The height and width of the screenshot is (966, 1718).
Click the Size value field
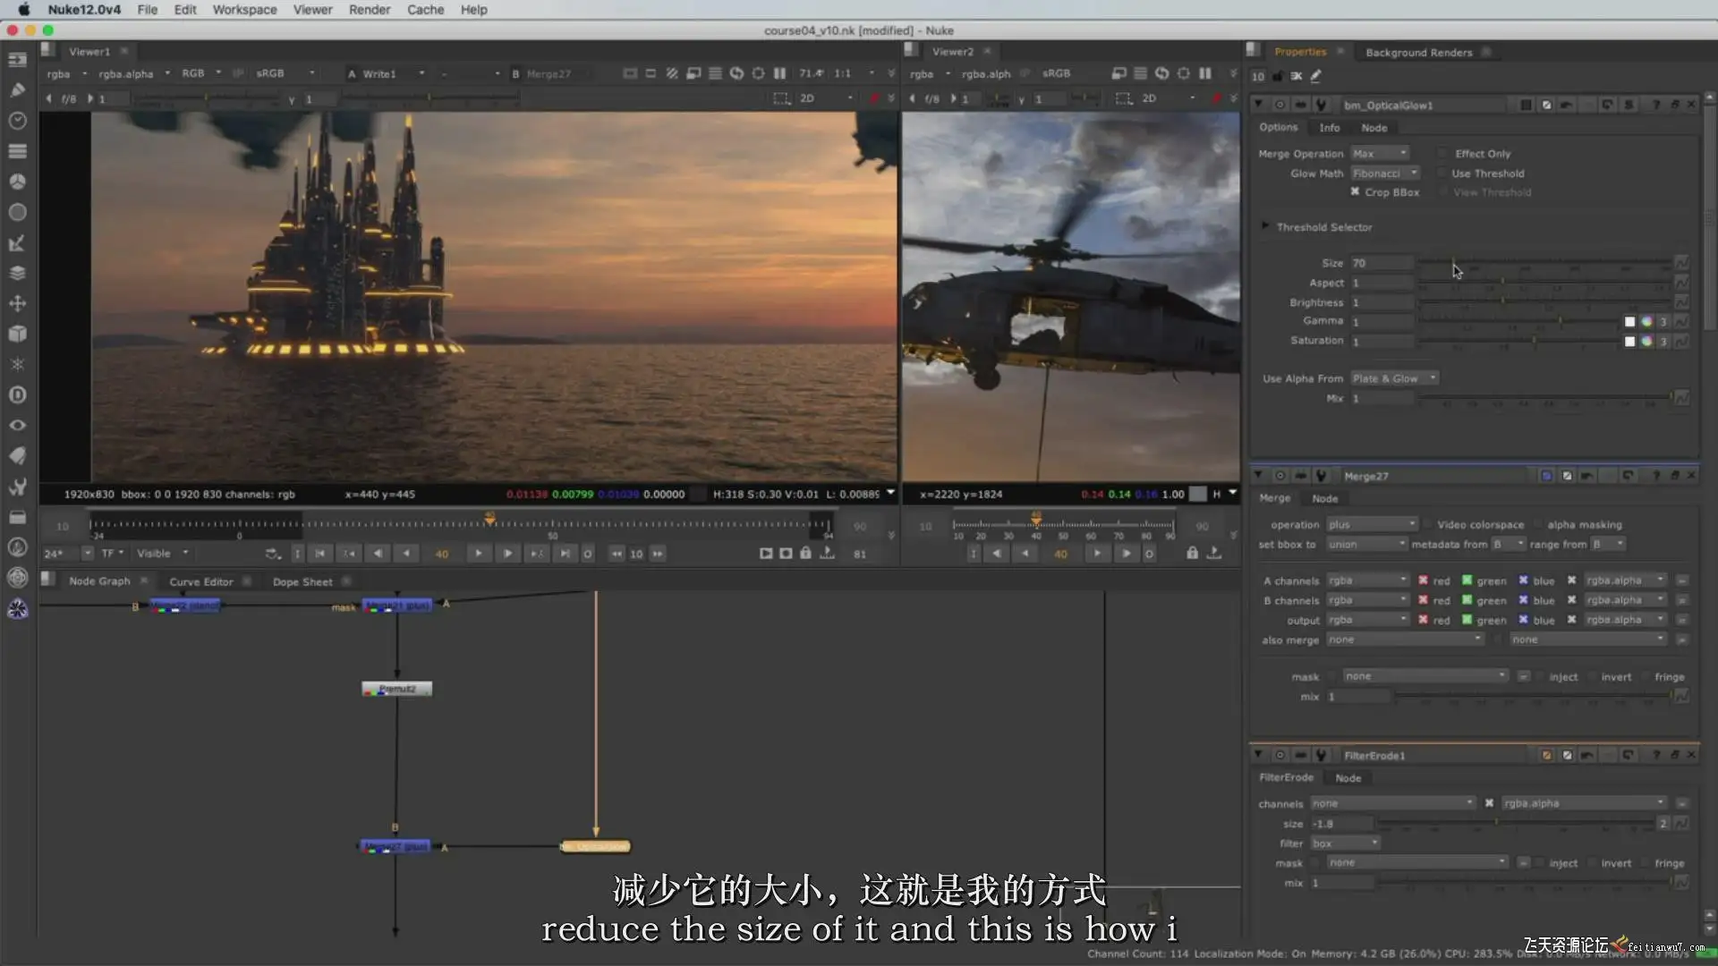click(x=1381, y=263)
